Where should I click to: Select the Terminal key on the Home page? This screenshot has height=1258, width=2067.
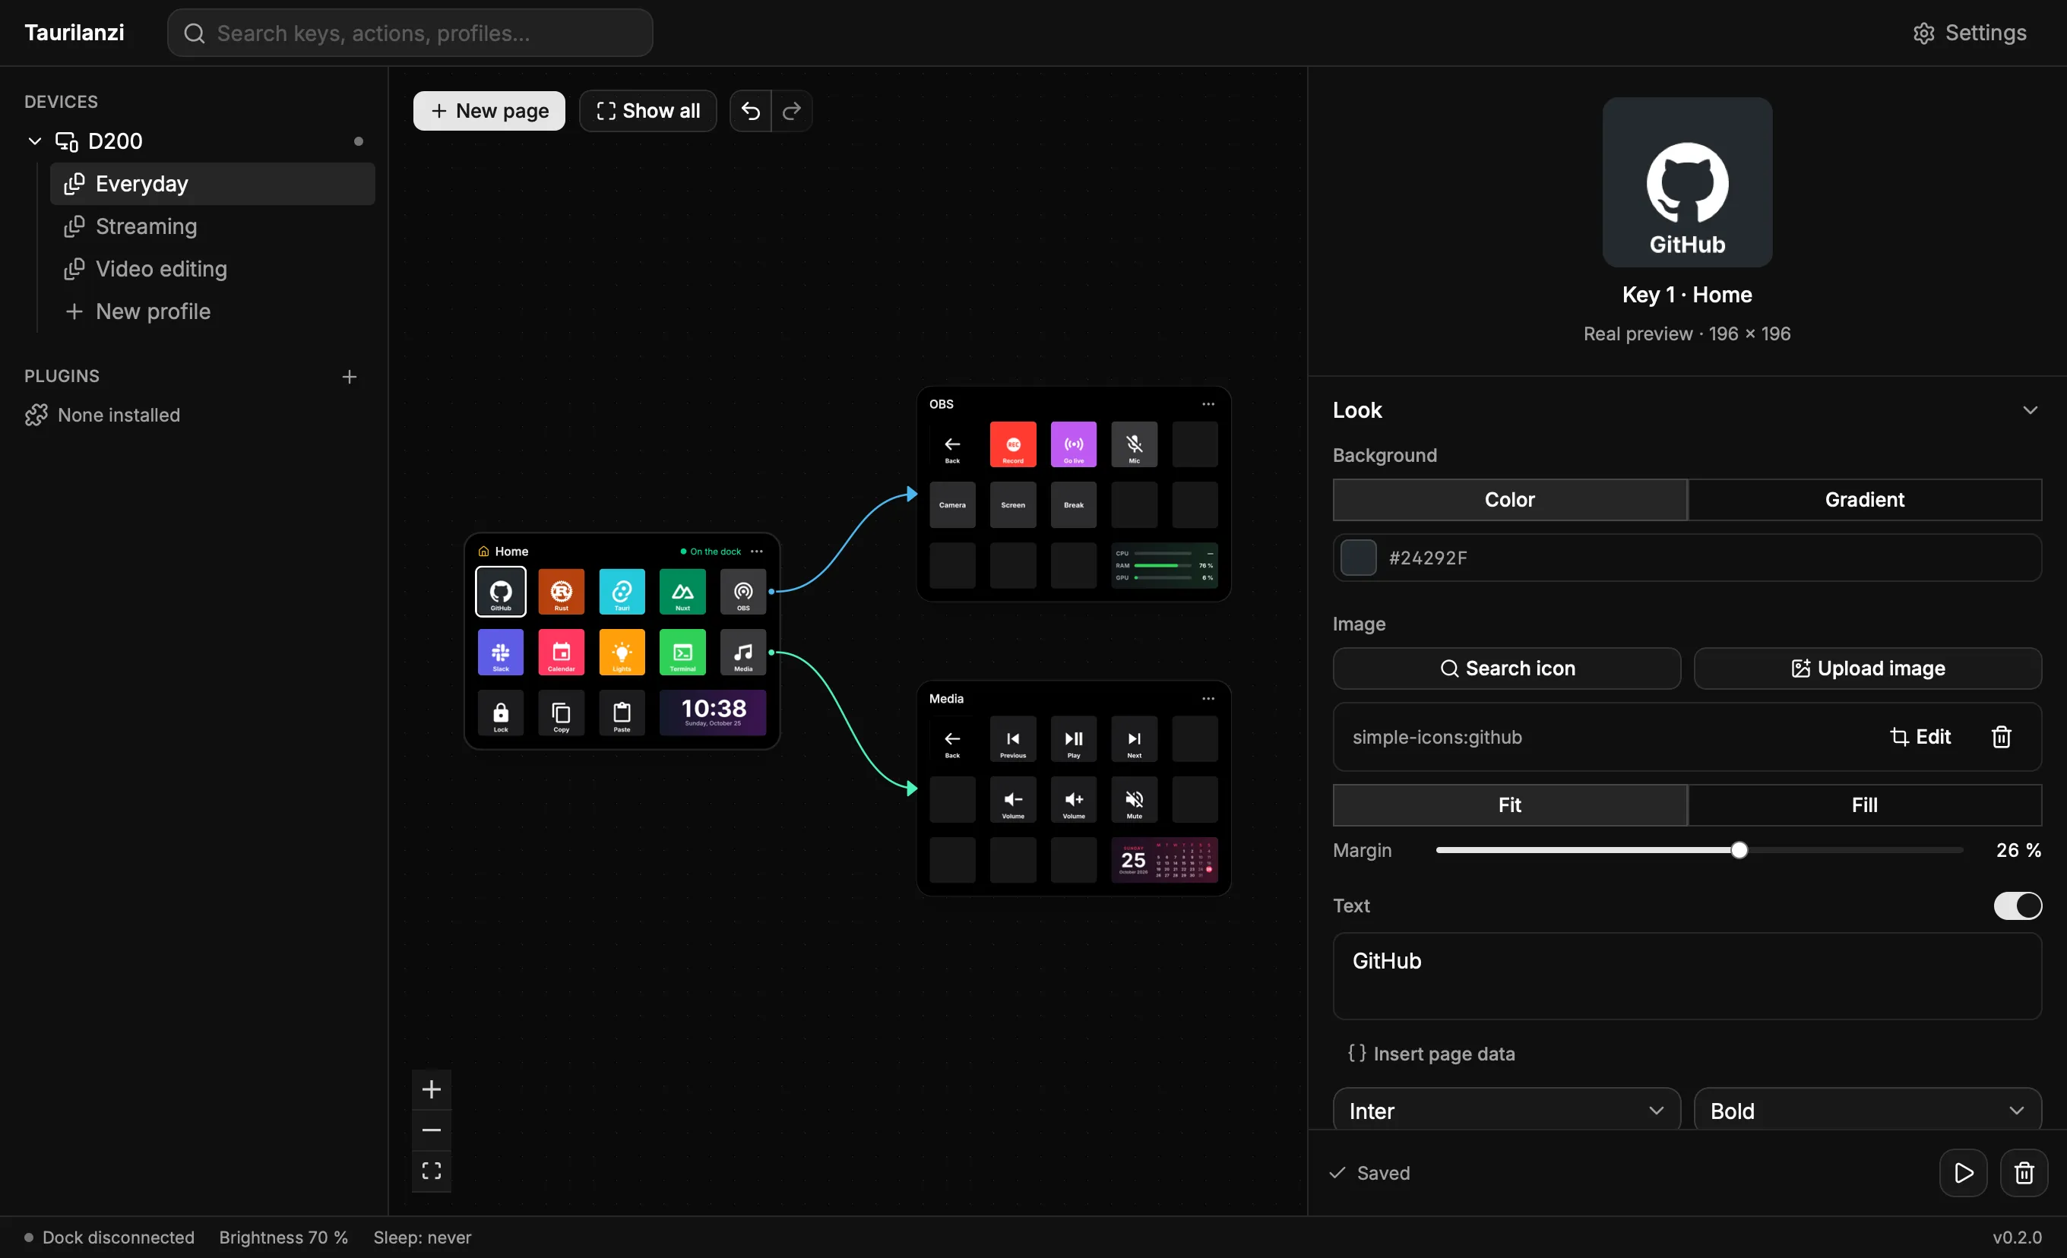coord(683,653)
